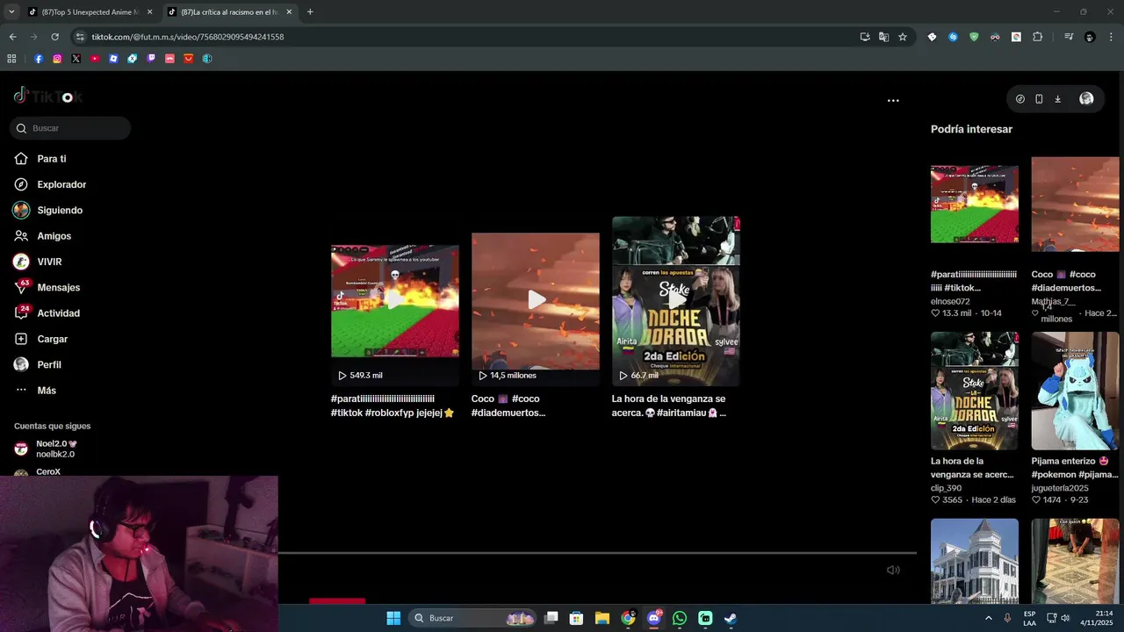Viewport: 1124px width, 632px height.
Task: Click the Chrome install app icon in address bar
Action: pyautogui.click(x=865, y=37)
